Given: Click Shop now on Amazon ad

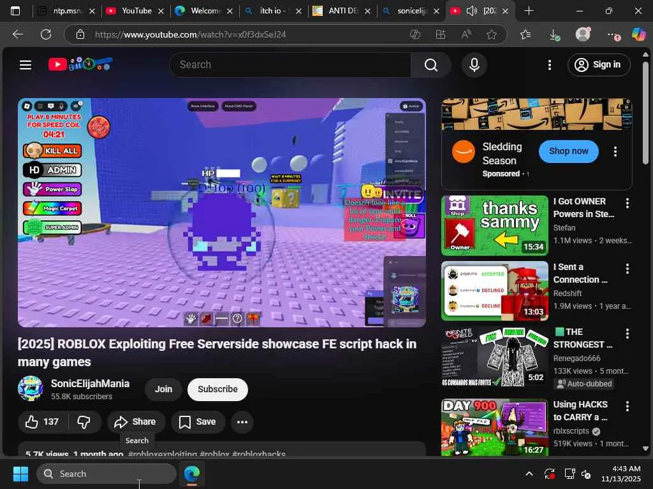Looking at the screenshot, I should (568, 152).
